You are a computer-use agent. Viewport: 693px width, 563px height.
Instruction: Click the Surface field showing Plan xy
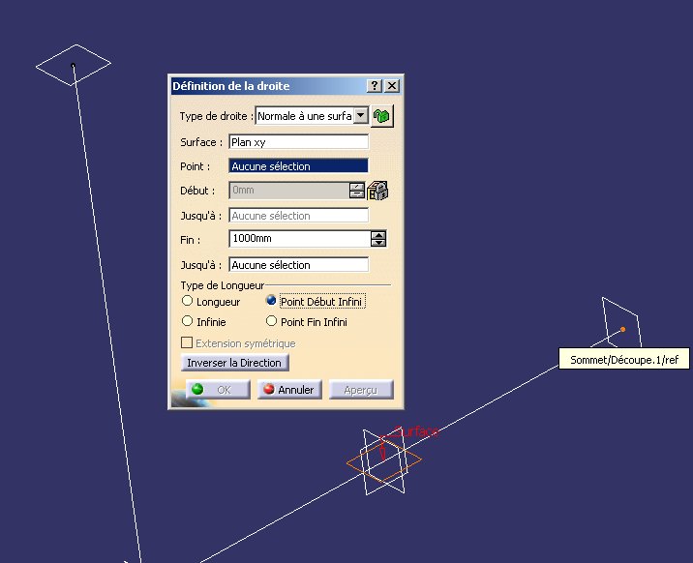(x=299, y=142)
